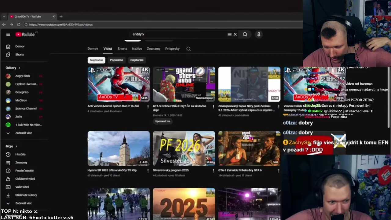Screen dimensions: 391x220
Task: Sort videos by Najstaršie
Action: click(x=137, y=60)
